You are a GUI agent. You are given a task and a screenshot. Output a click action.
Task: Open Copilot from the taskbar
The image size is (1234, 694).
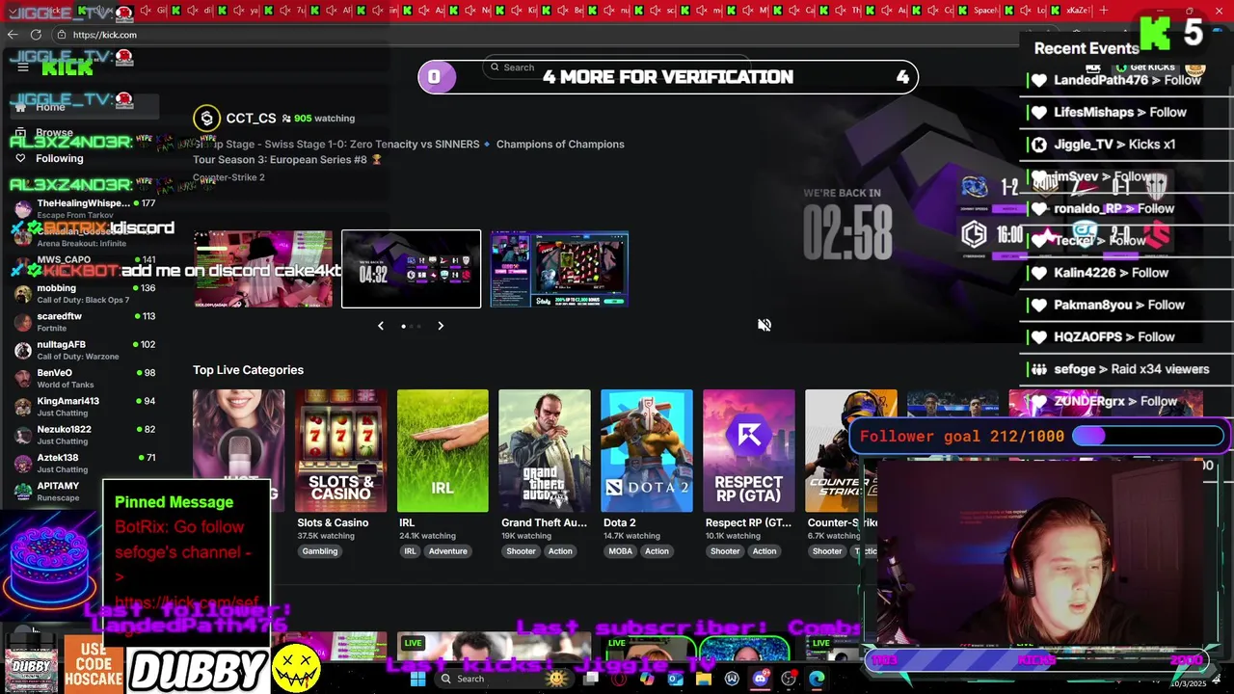647,679
